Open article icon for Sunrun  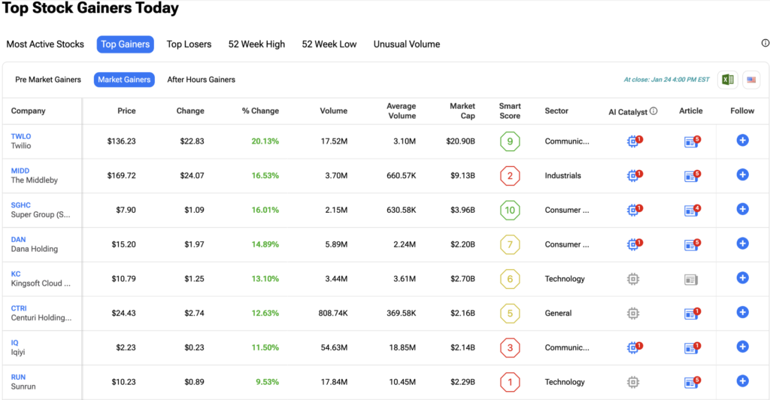[692, 383]
